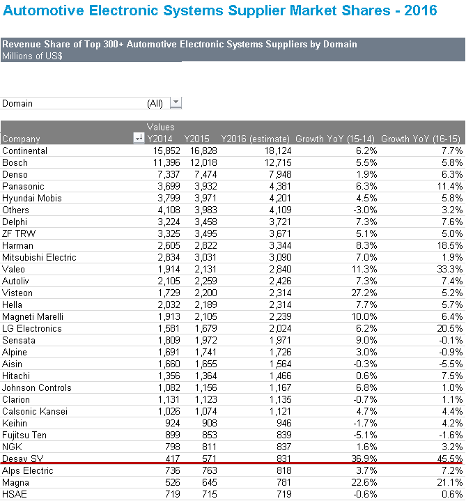Click the Johnson Controls company cell

(37, 387)
